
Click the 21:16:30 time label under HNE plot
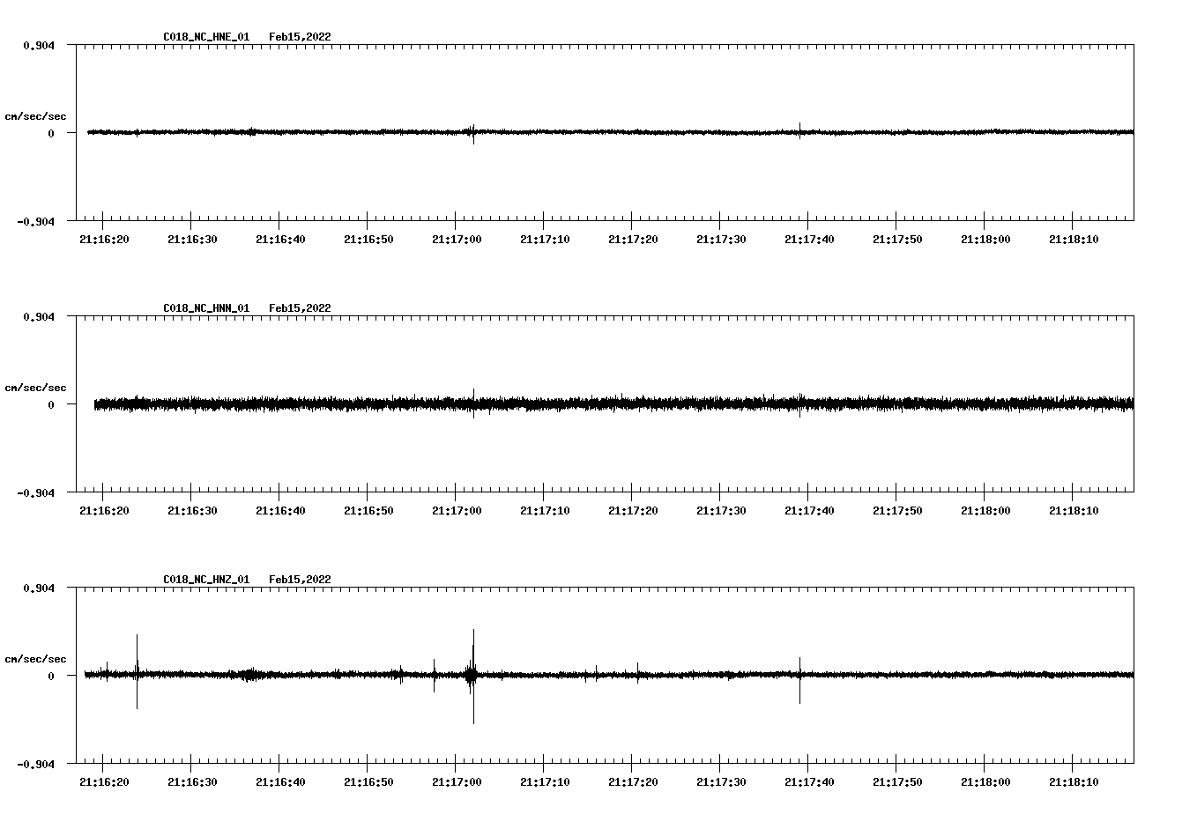pos(192,240)
